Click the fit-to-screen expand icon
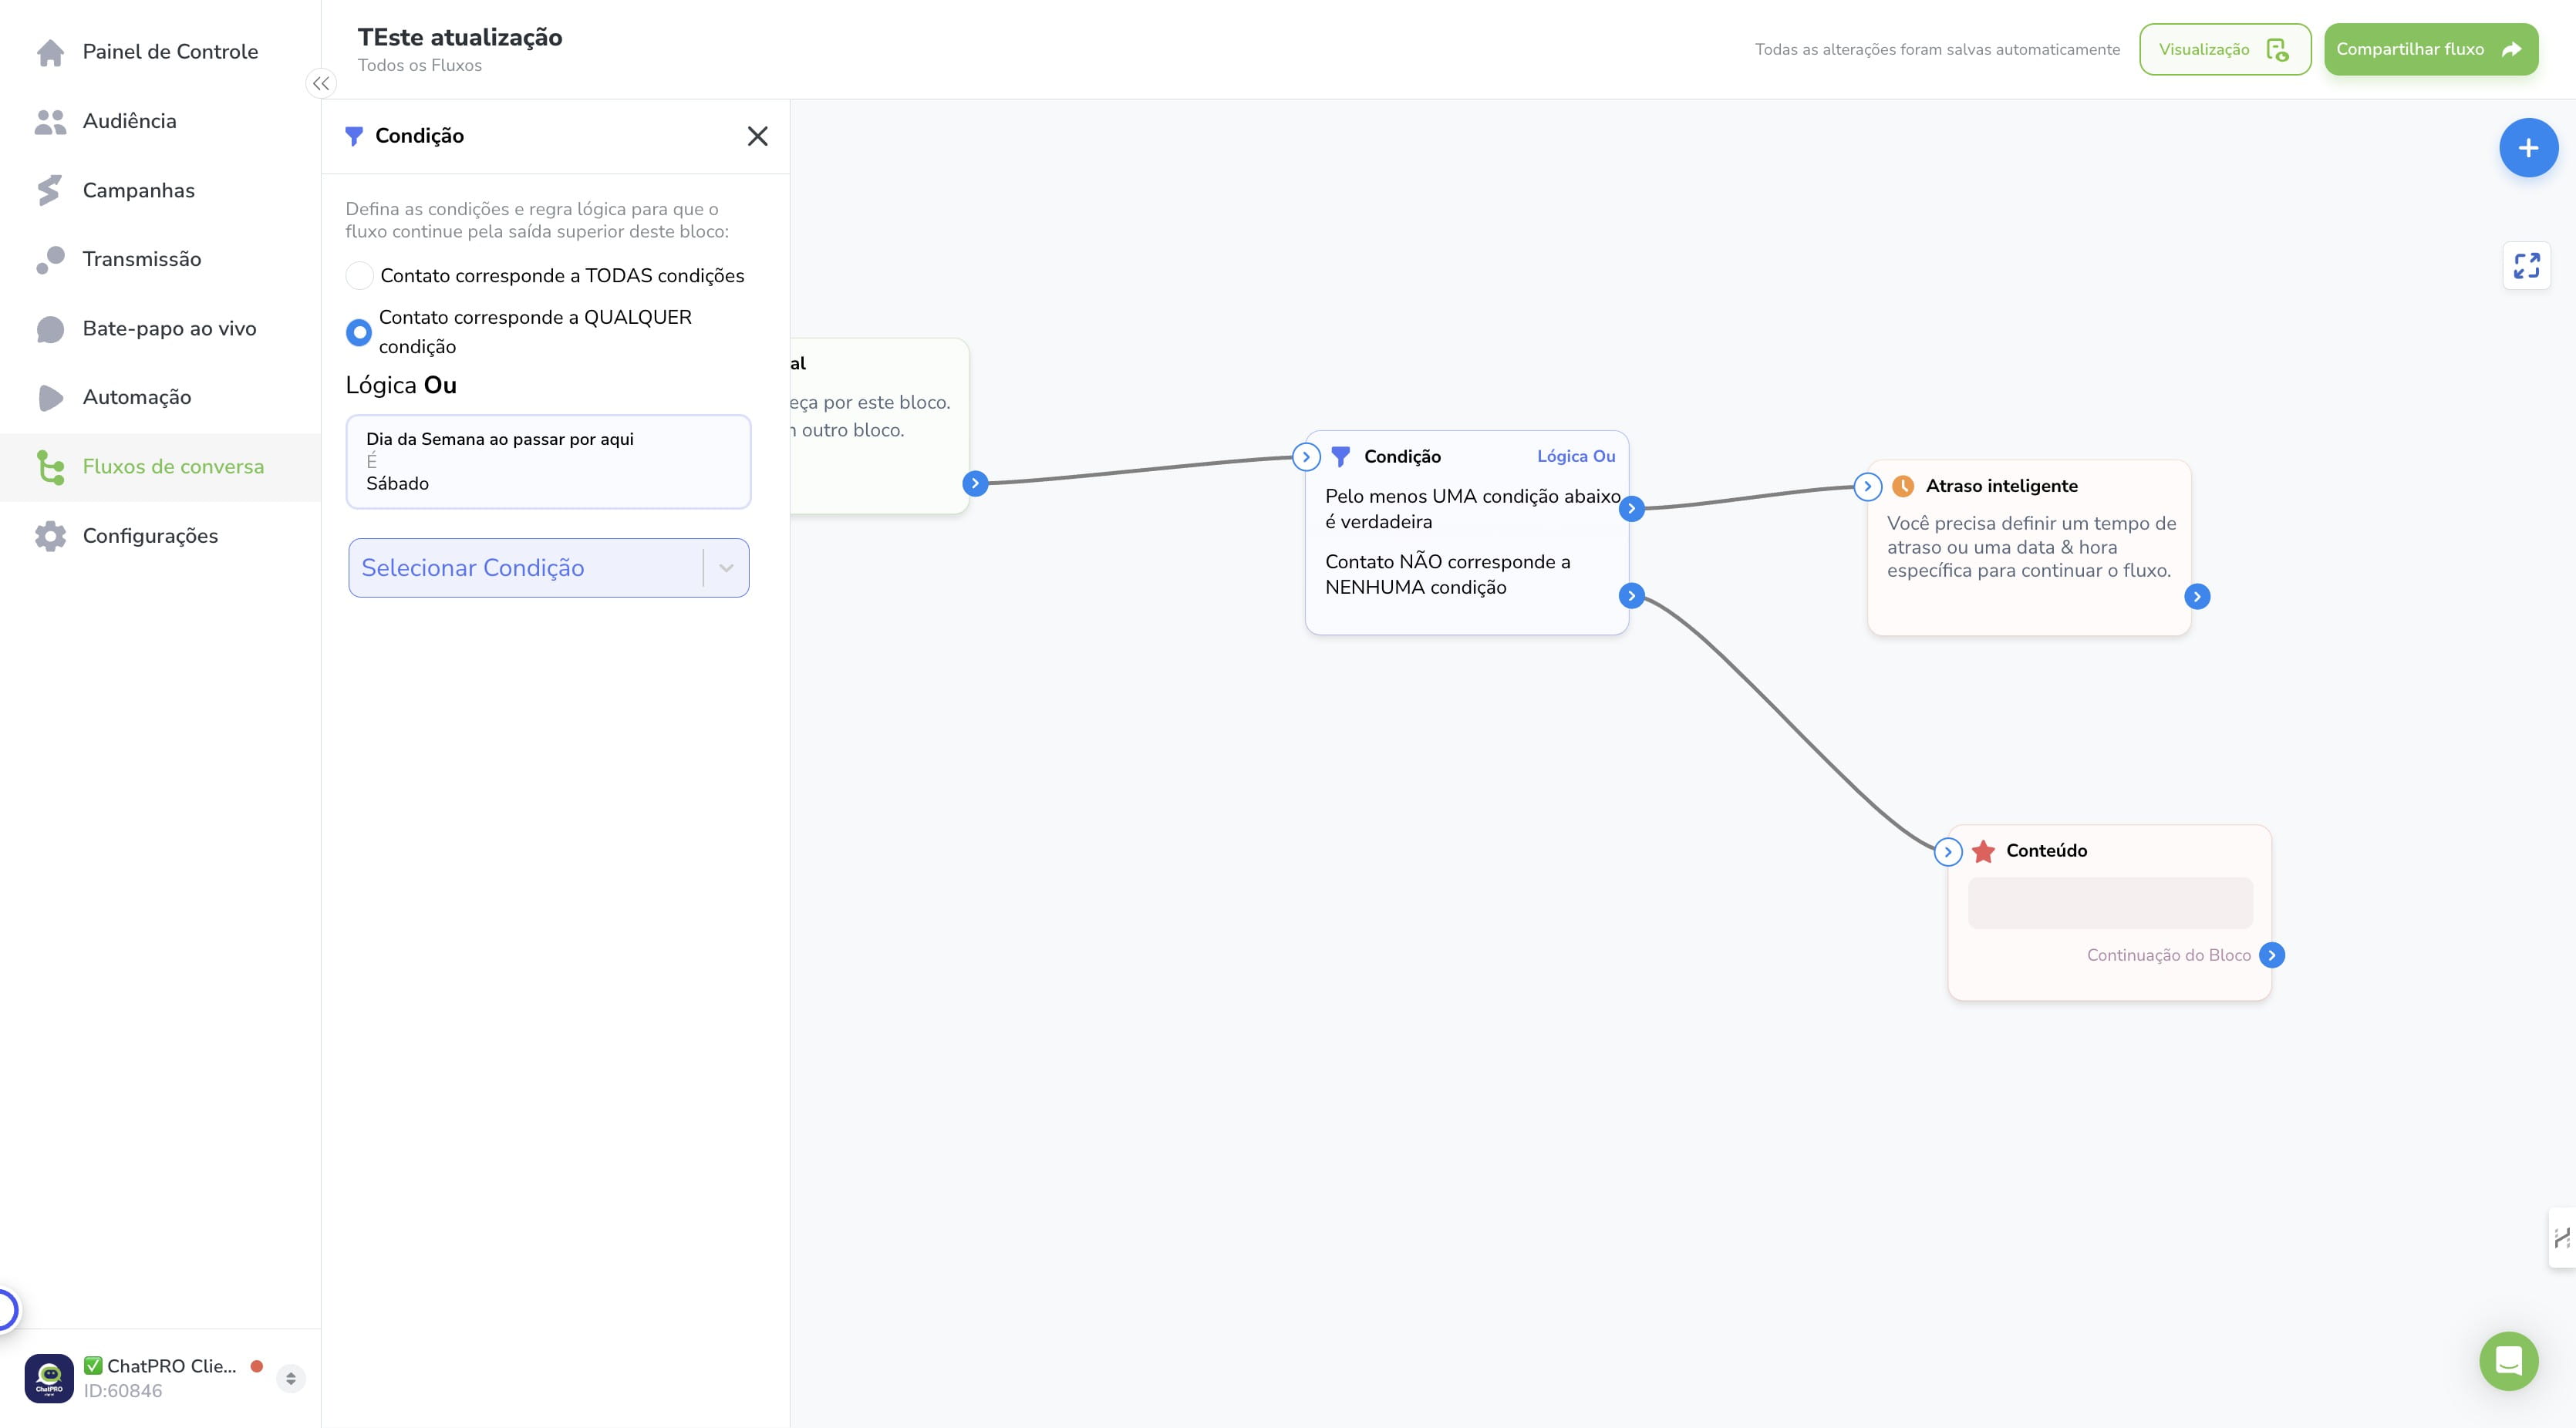The image size is (2576, 1428). [2527, 265]
